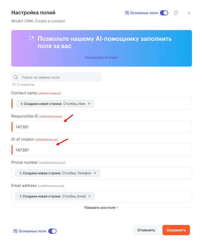Remove the Столбец Email tag
The width and height of the screenshot is (202, 245).
coord(90,196)
